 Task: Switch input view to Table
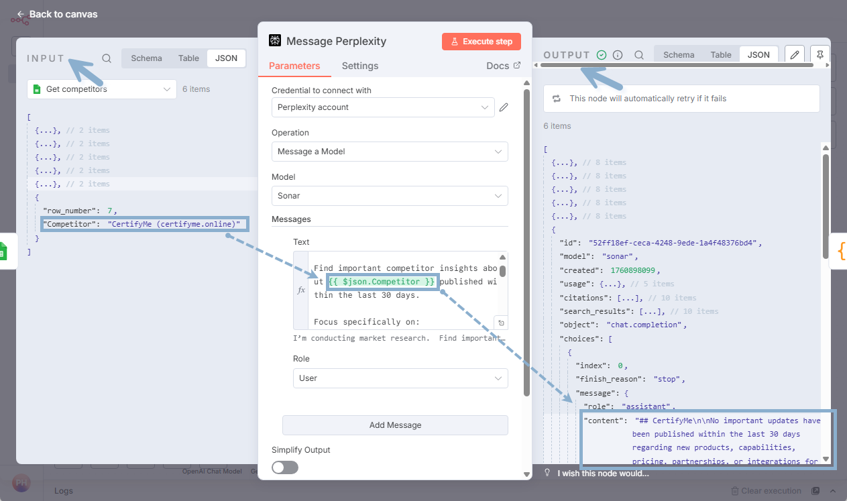click(x=188, y=58)
